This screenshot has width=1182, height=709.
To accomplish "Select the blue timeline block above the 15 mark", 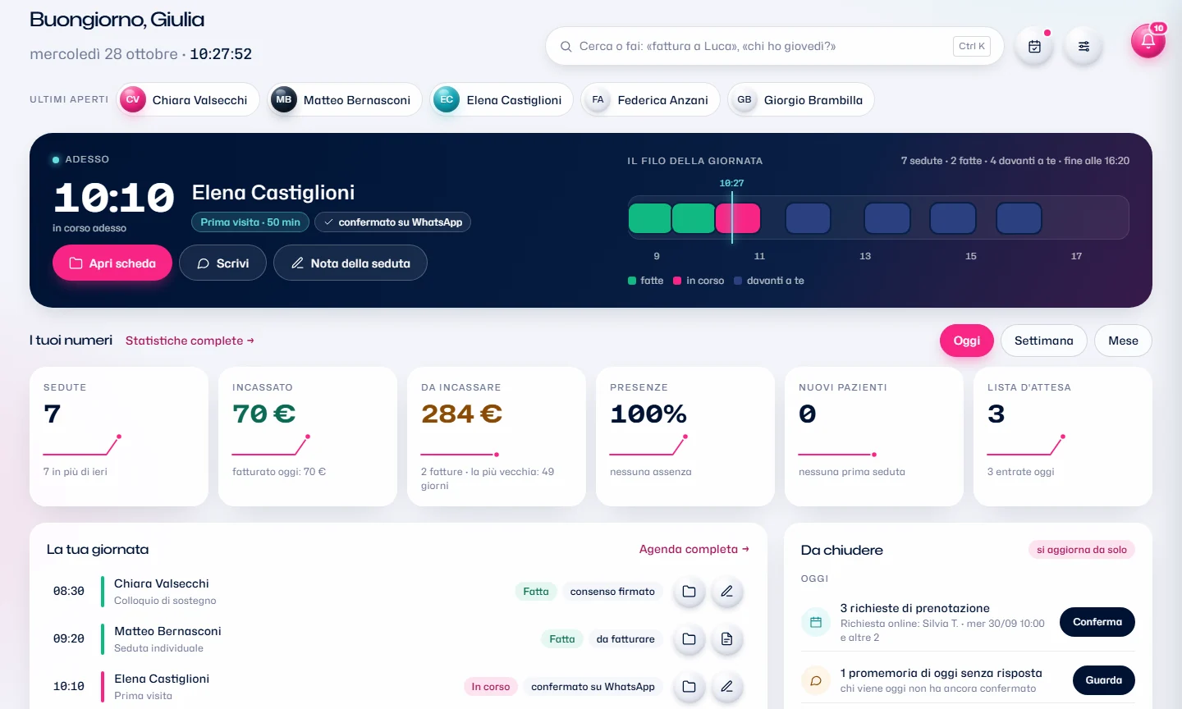I will click(x=953, y=218).
